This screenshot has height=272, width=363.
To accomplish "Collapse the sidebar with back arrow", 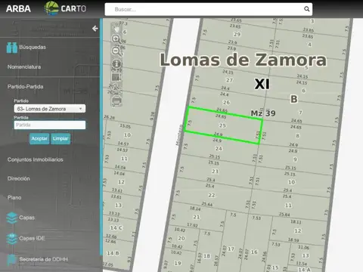I will pos(95,29).
